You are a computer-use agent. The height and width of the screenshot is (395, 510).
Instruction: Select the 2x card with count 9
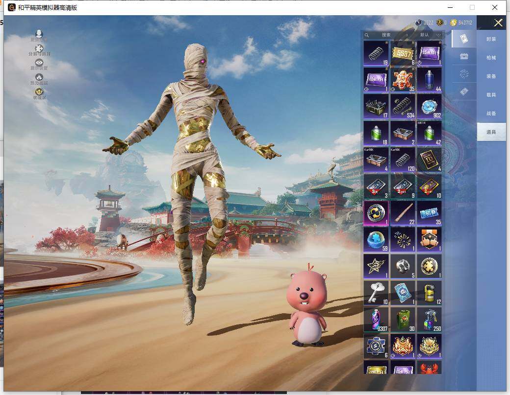pyautogui.click(x=403, y=186)
